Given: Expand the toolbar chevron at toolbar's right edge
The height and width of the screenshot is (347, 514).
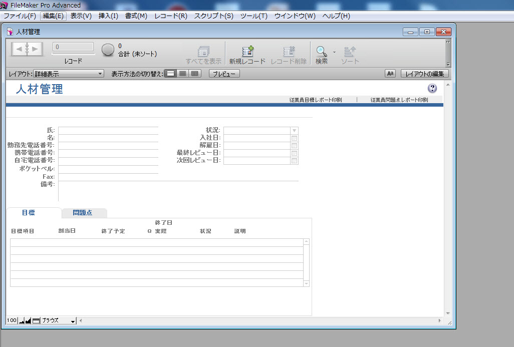Looking at the screenshot, I should pyautogui.click(x=448, y=42).
